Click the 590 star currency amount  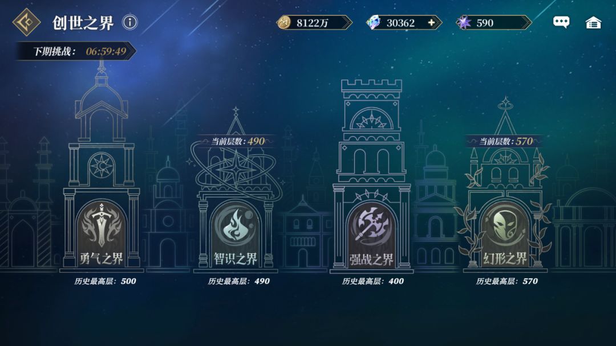(x=485, y=23)
